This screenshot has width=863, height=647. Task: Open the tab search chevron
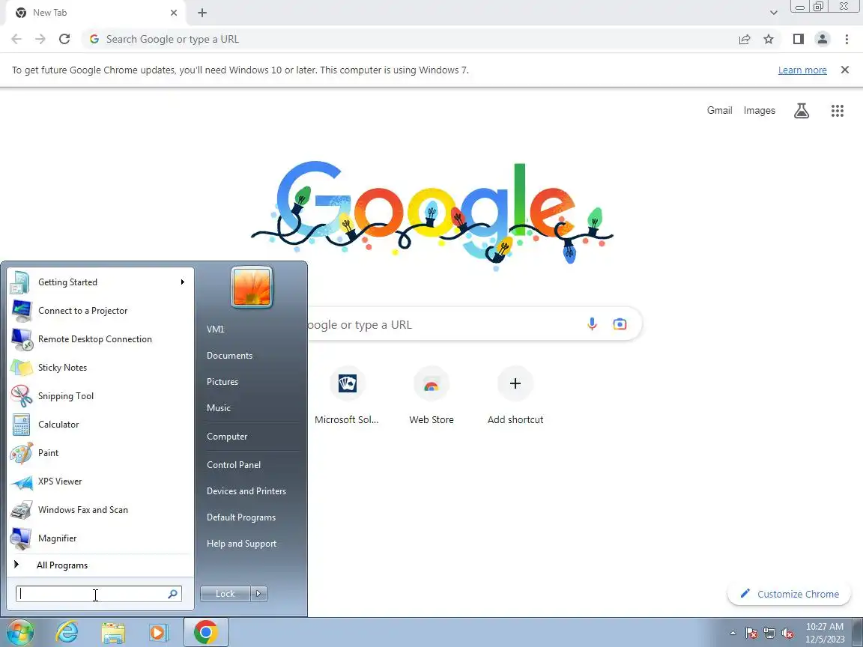(773, 13)
